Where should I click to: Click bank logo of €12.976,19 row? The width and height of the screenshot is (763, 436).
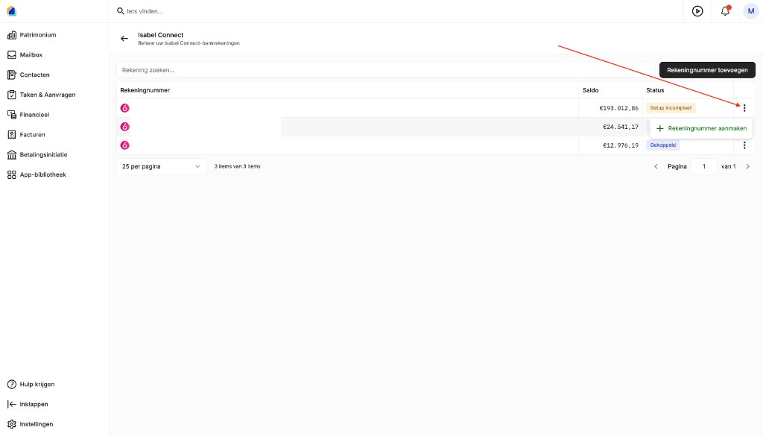(125, 145)
